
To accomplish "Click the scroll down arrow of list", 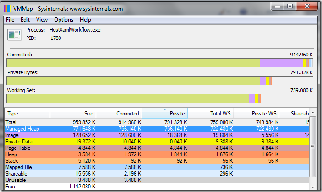I will tap(313, 187).
